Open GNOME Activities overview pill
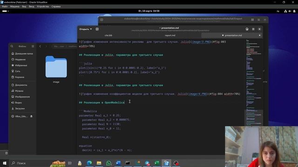Screen dimensions: 298x167 click(x=5, y=11)
